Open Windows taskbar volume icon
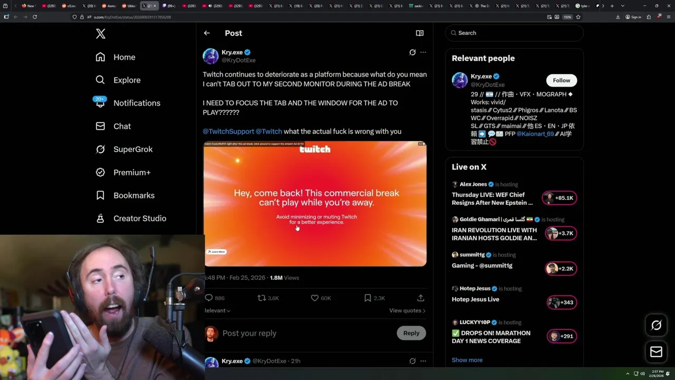The image size is (675, 380). (x=642, y=374)
